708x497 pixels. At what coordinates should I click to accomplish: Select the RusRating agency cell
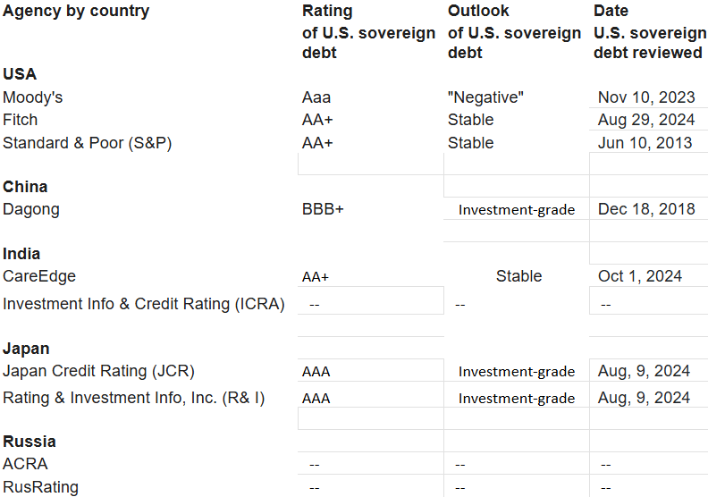coord(40,487)
